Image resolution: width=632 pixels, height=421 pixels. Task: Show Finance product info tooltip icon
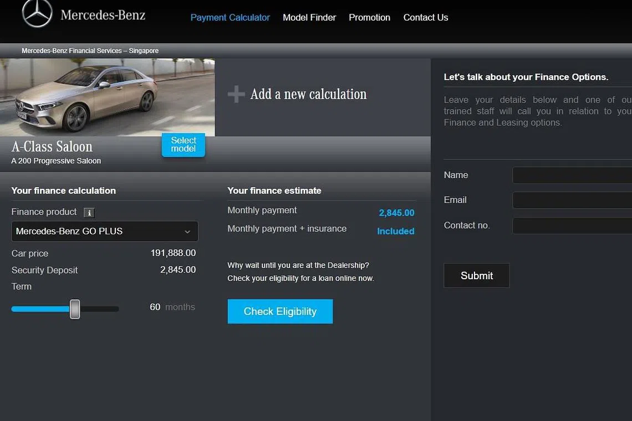point(89,213)
